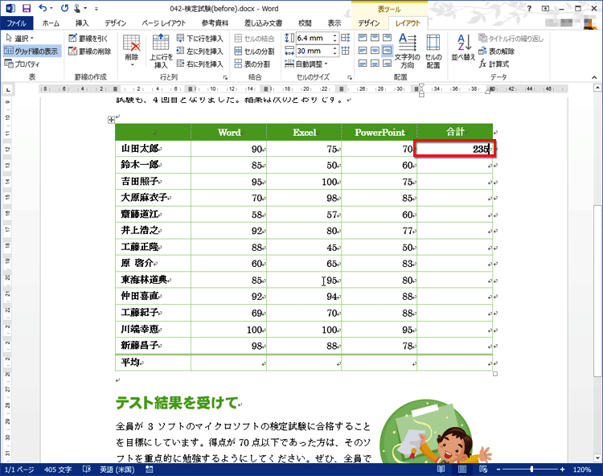This screenshot has height=476, width=603.
Task: Click プロパティ table properties button
Action: pos(23,64)
